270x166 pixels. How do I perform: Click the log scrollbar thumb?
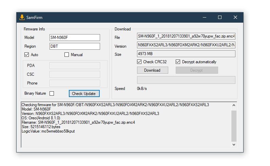coord(234,126)
